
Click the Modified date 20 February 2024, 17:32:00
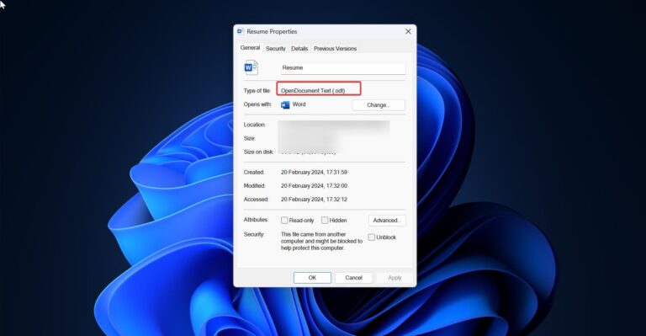pos(314,186)
